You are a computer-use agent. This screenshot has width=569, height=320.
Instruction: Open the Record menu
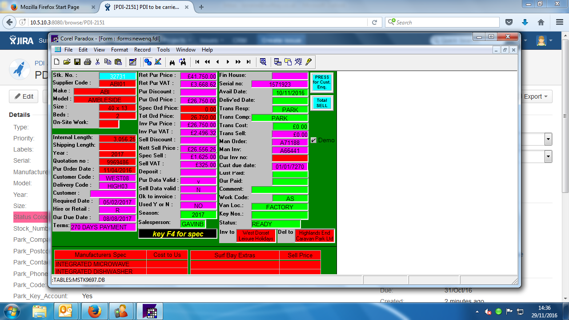coord(142,50)
